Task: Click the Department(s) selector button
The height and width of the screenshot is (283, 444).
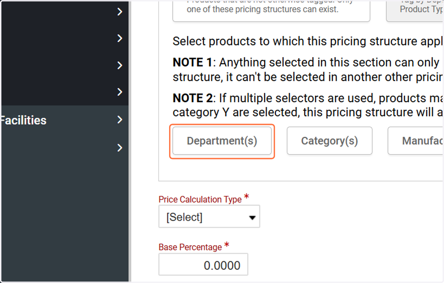Action: pos(222,141)
